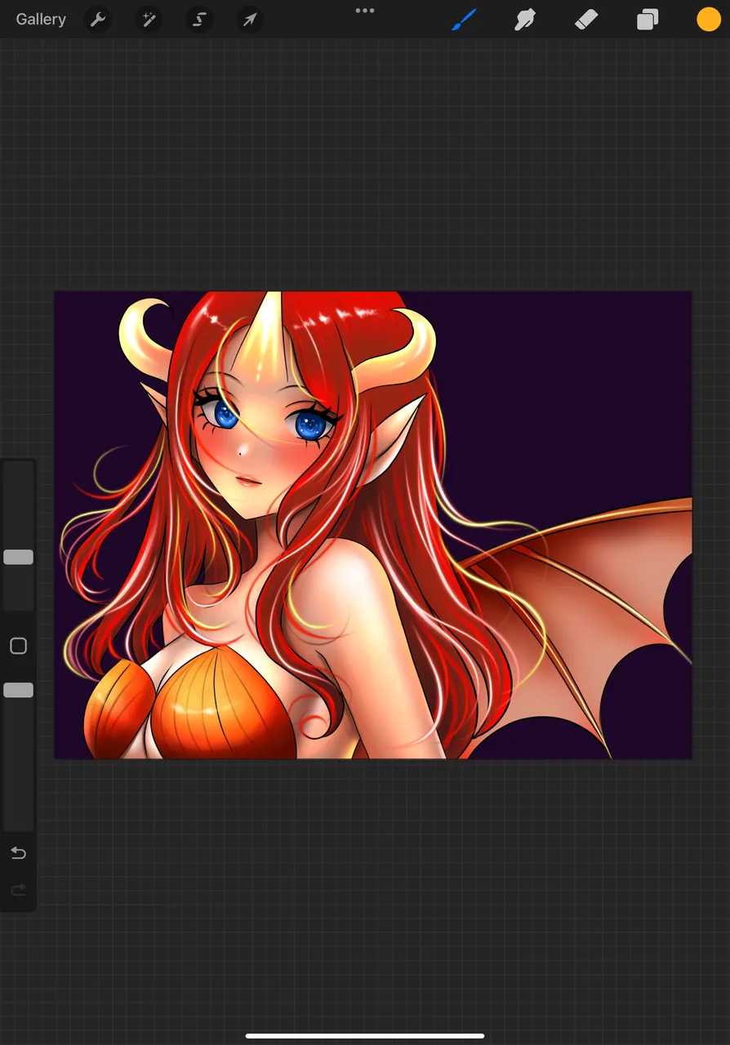Click the brush size slider handle
This screenshot has width=730, height=1045.
click(x=18, y=557)
